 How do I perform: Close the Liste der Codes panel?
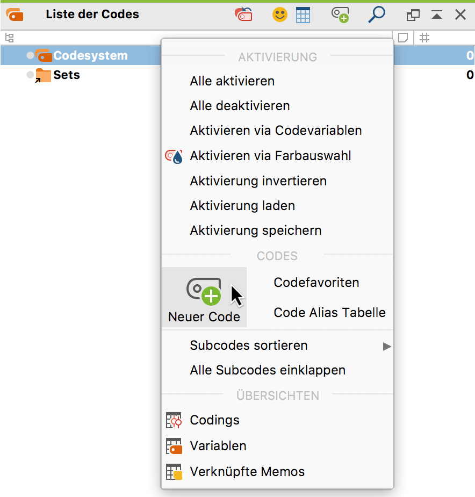click(460, 15)
